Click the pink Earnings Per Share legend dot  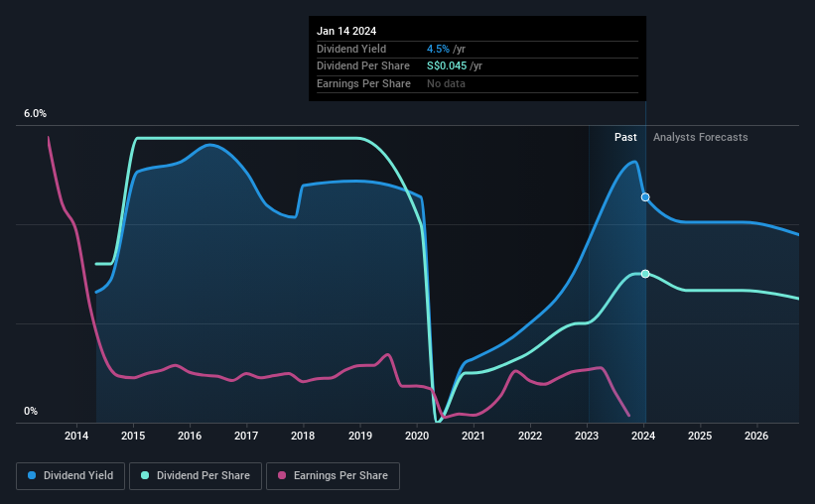[282, 475]
